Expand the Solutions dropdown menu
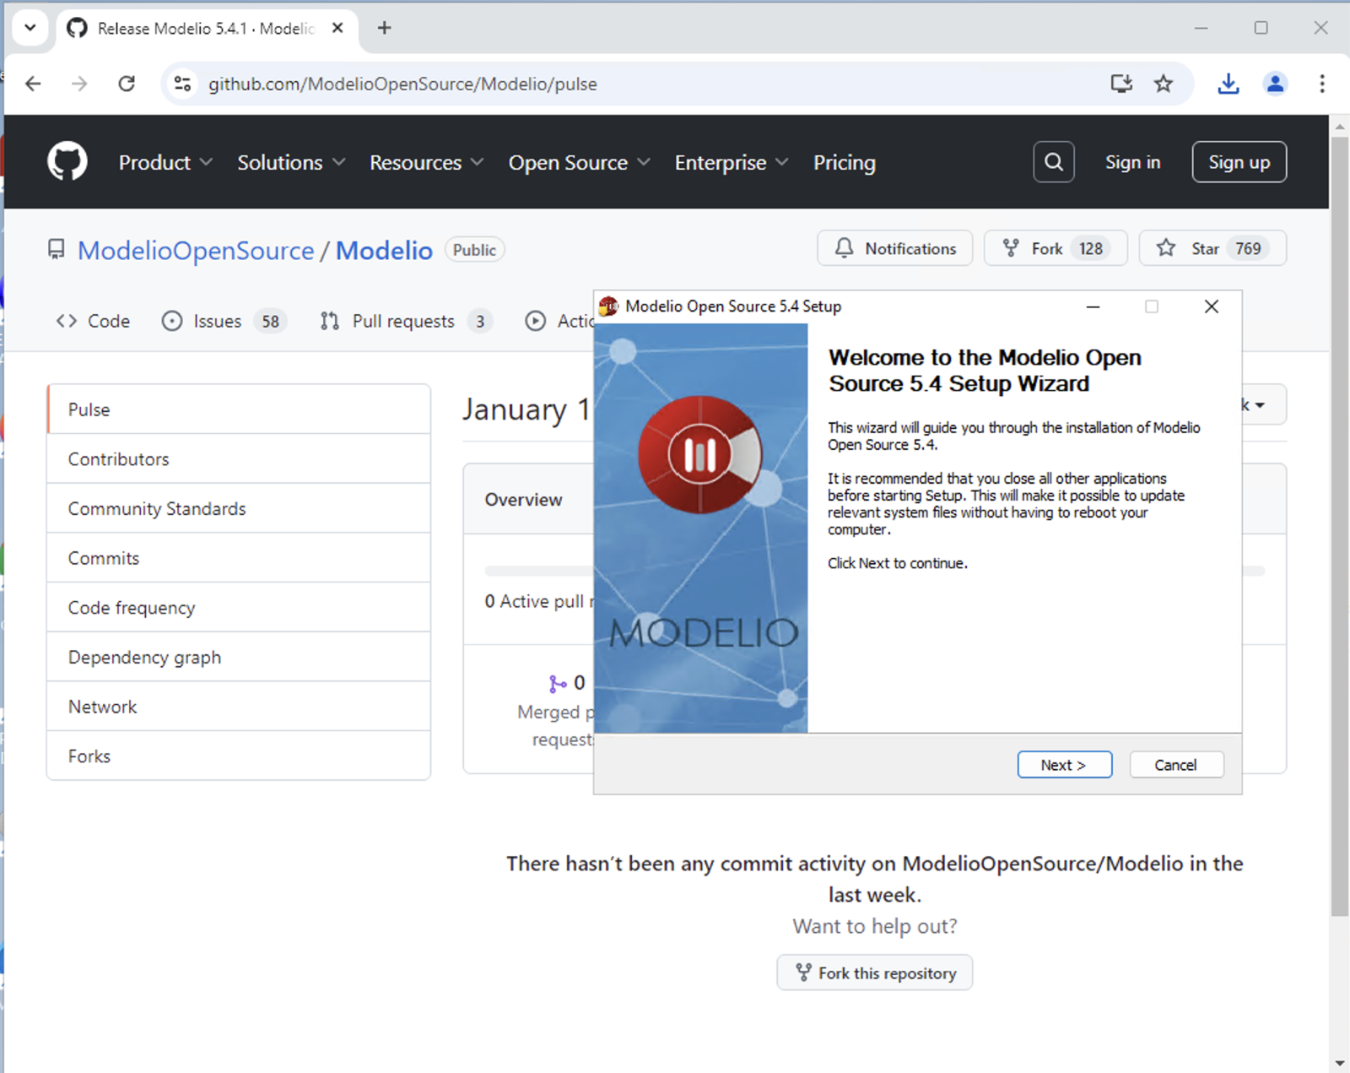 point(290,162)
